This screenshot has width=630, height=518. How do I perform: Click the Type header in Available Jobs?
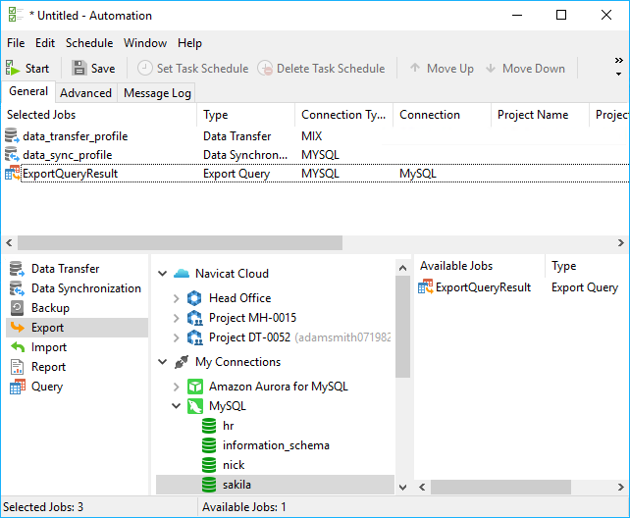(x=587, y=266)
